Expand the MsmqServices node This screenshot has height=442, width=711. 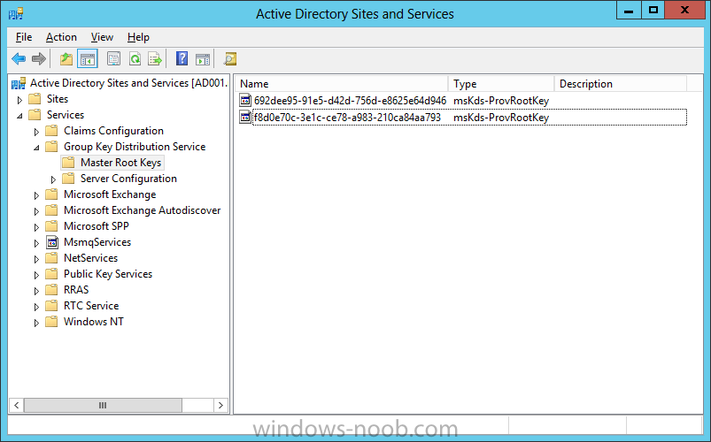click(x=36, y=243)
